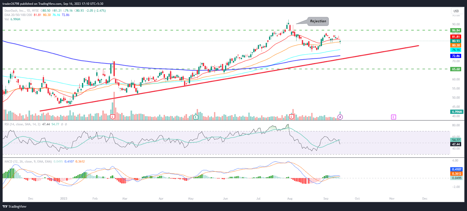Click the RSI (14, close, SMA) indicator legend
Image resolution: width=467 pixels, height=211 pixels.
coord(22,124)
